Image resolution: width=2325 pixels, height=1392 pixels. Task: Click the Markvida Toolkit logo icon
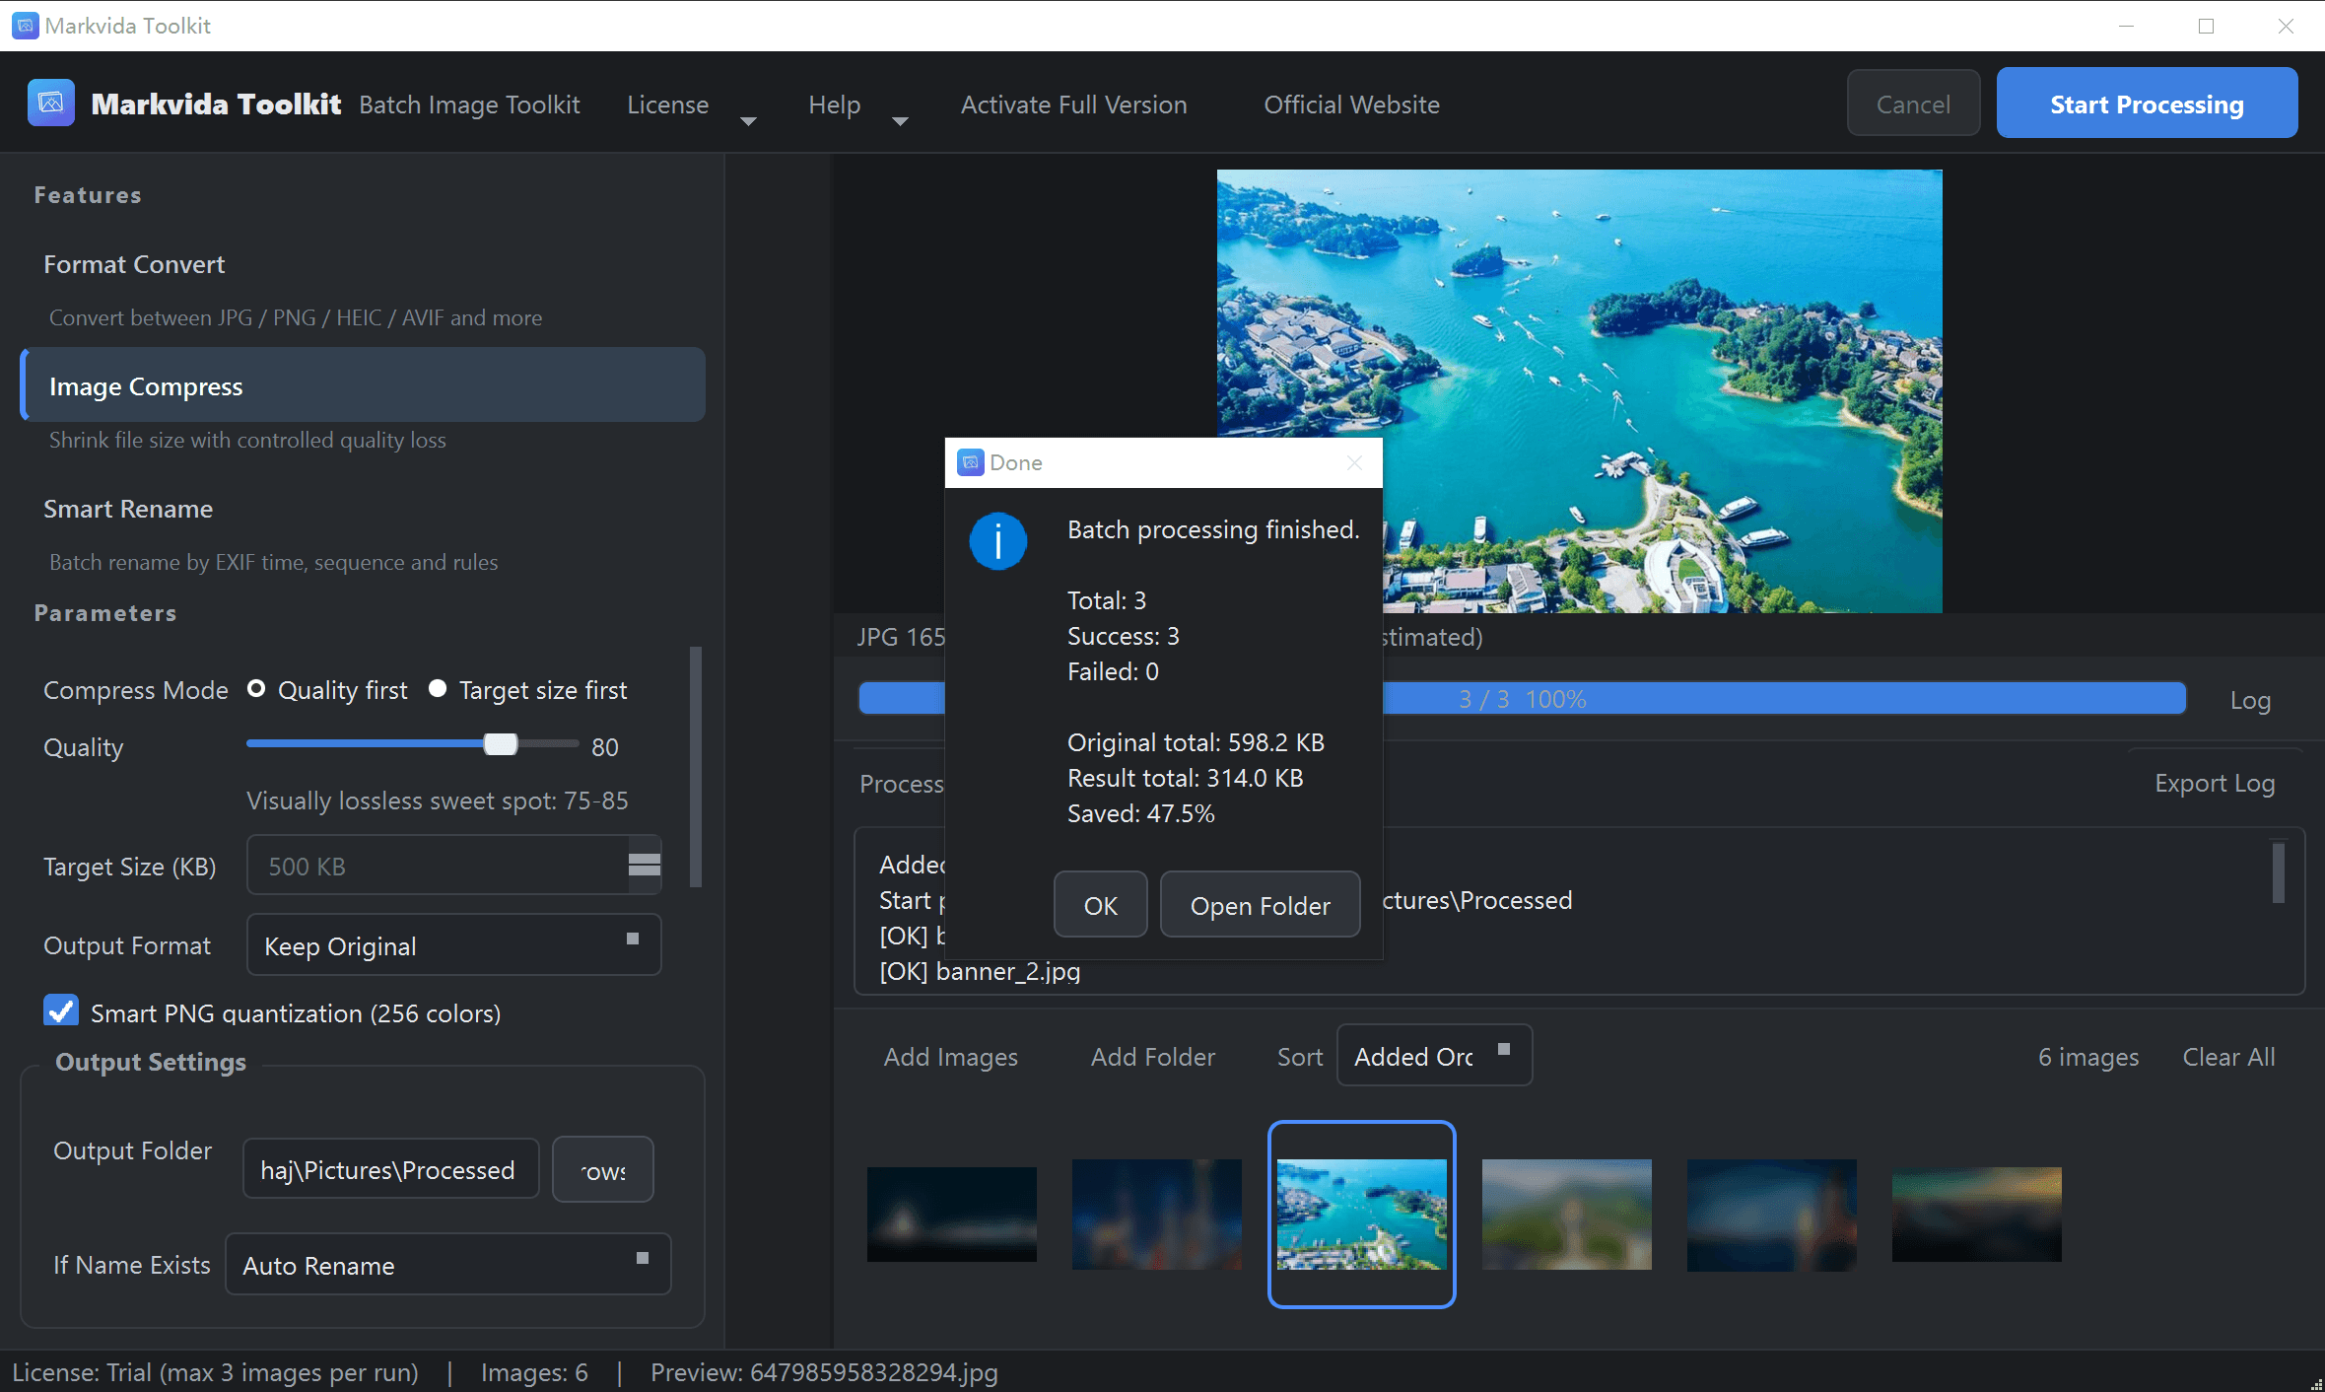tap(51, 104)
